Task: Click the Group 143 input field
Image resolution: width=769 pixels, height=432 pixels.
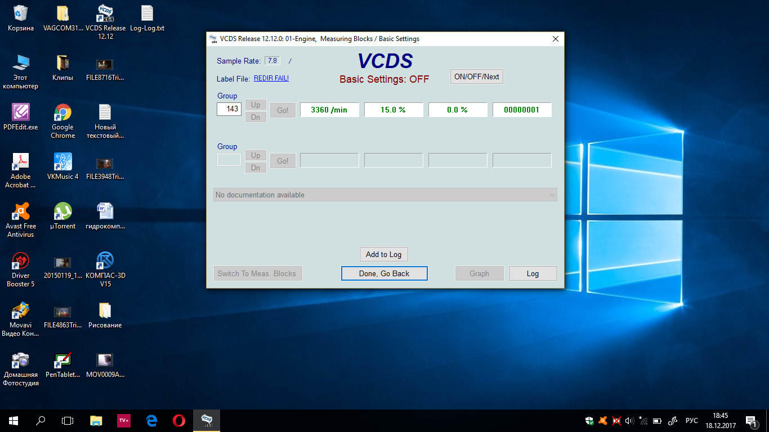Action: (229, 109)
